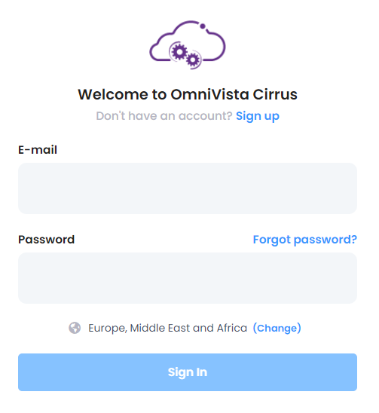Focus the Password input field
Viewport: 379px width, 413px height.
click(x=188, y=278)
